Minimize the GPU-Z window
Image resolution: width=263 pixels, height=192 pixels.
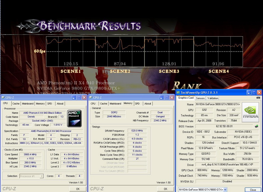point(249,92)
